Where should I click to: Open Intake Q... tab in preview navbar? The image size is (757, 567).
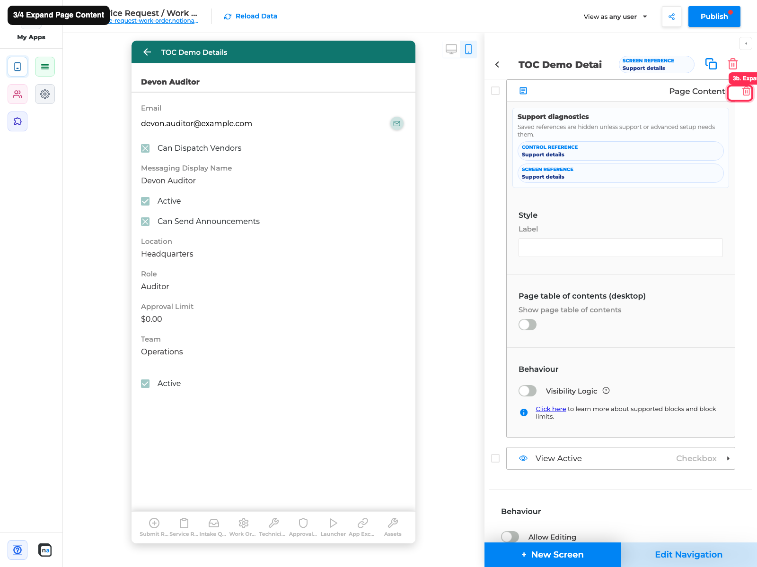pyautogui.click(x=213, y=527)
